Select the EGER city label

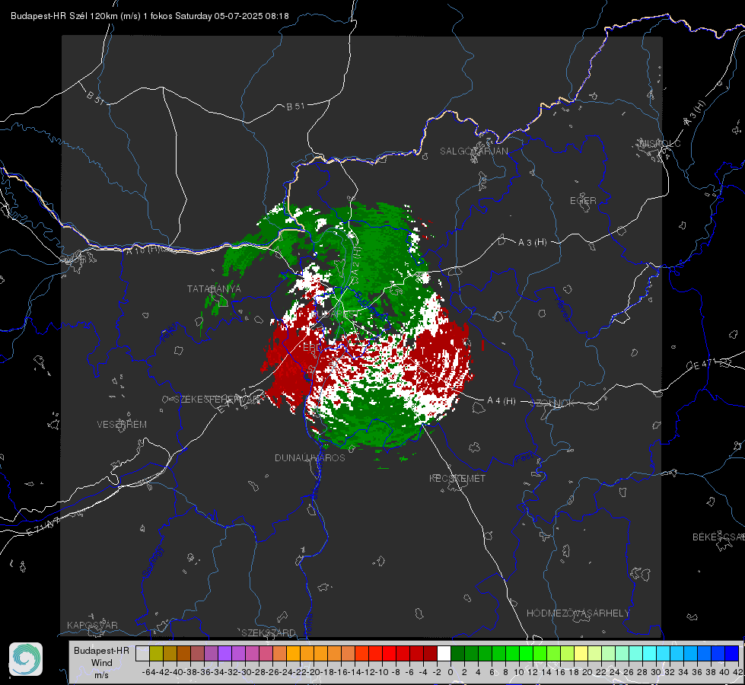pyautogui.click(x=583, y=201)
